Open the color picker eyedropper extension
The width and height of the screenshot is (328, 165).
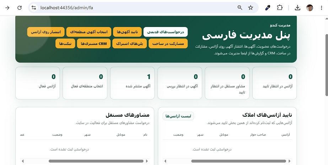tap(268, 8)
